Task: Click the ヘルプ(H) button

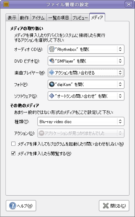Action: pos(21,206)
